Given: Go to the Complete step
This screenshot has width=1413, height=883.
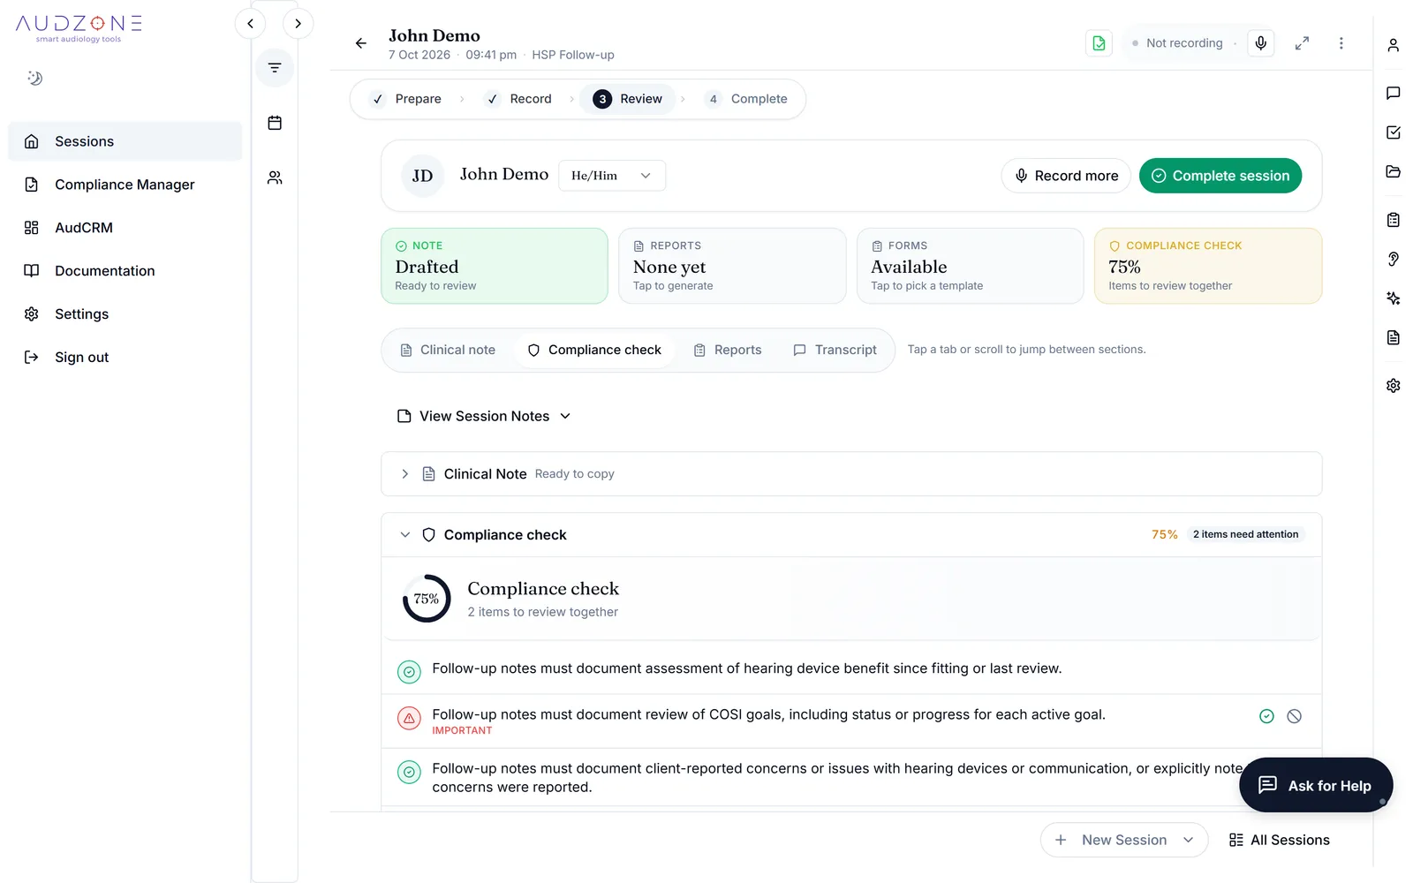Looking at the screenshot, I should tap(746, 99).
